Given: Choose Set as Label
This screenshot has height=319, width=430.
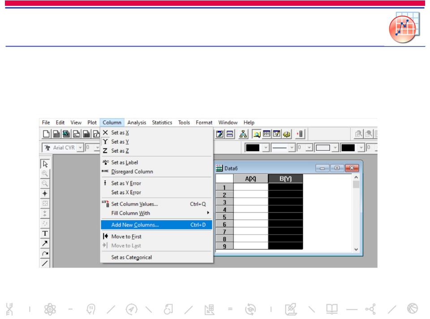Looking at the screenshot, I should point(157,162).
